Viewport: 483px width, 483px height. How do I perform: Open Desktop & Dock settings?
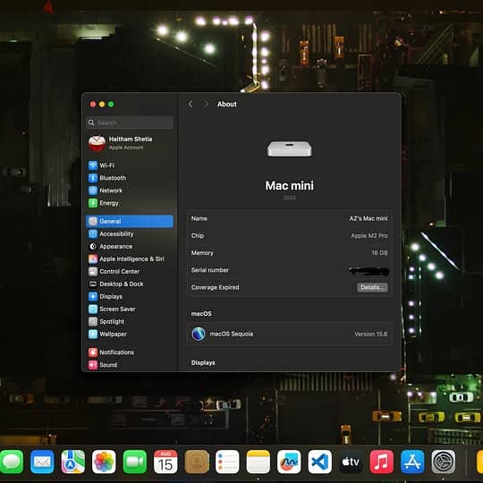[x=130, y=284]
